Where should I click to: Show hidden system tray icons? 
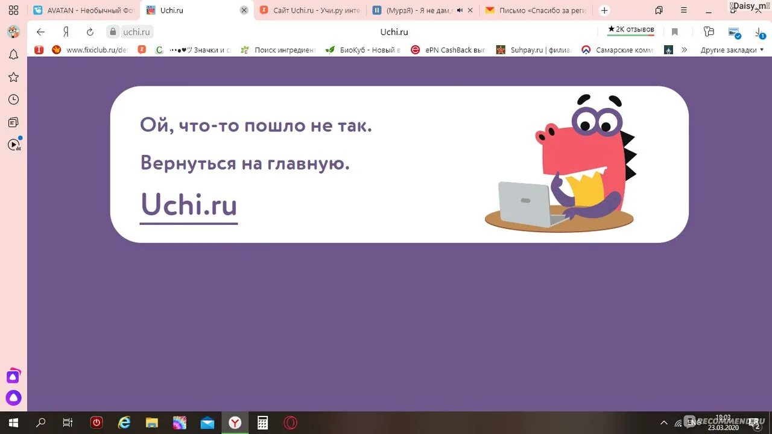pyautogui.click(x=664, y=423)
